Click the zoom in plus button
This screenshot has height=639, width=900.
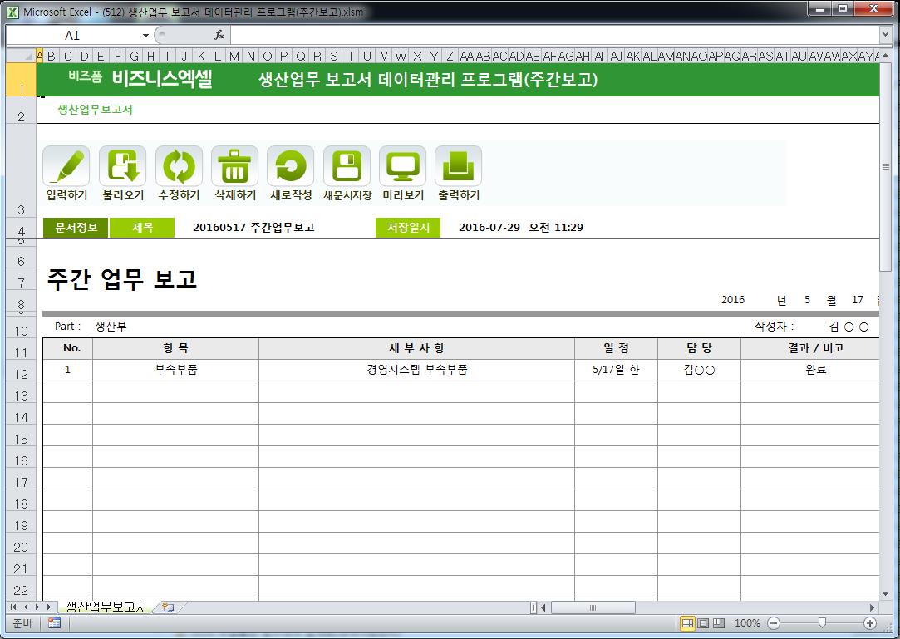click(870, 623)
